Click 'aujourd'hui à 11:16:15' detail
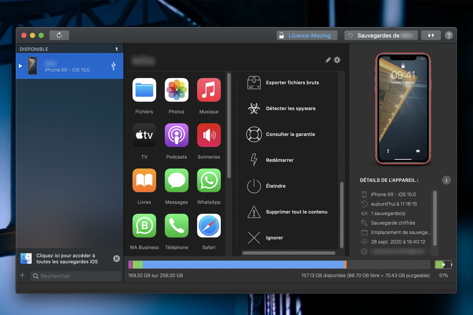Image resolution: width=473 pixels, height=315 pixels. [x=394, y=204]
